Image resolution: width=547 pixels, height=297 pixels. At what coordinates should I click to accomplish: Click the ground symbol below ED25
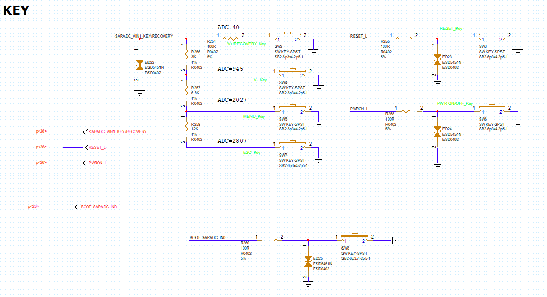pyautogui.click(x=308, y=283)
